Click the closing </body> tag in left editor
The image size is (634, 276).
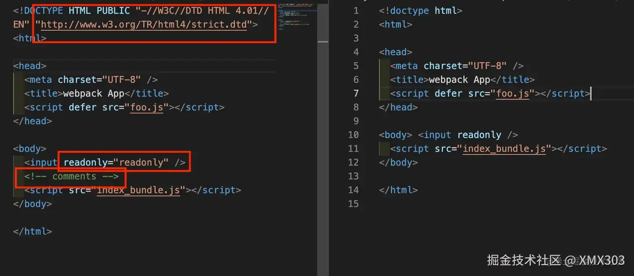point(33,204)
